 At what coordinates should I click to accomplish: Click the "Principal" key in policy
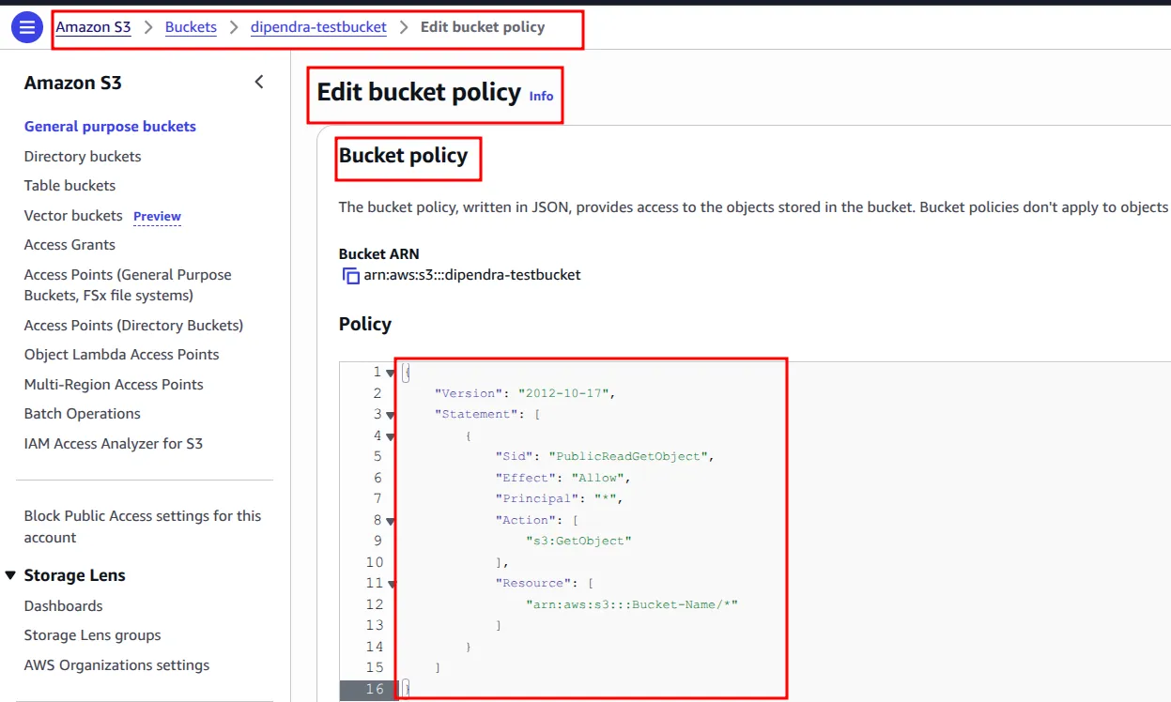[x=532, y=499]
